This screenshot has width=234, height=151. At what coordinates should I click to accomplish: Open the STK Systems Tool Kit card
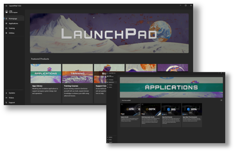(130, 115)
